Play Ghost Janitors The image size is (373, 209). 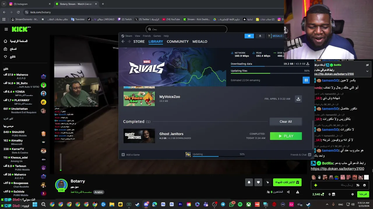click(286, 136)
